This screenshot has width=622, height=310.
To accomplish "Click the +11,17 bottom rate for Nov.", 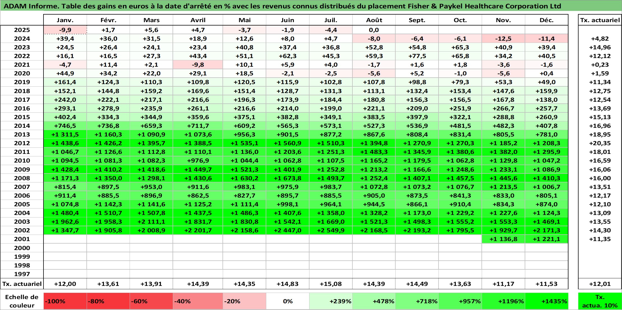I will coord(503,284).
